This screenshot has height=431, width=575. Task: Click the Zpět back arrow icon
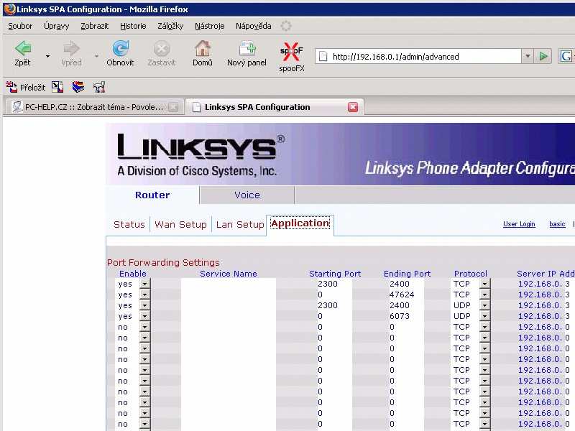pyautogui.click(x=23, y=48)
